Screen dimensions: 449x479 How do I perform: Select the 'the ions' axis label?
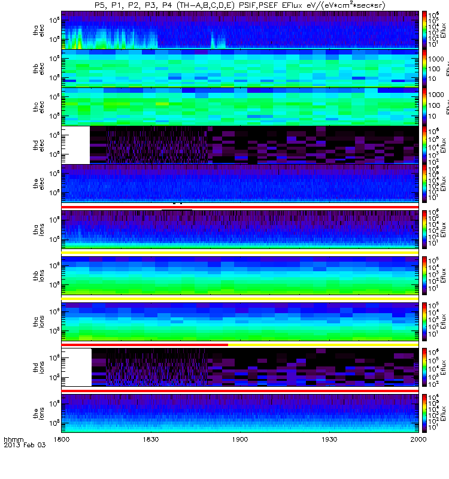click(39, 413)
